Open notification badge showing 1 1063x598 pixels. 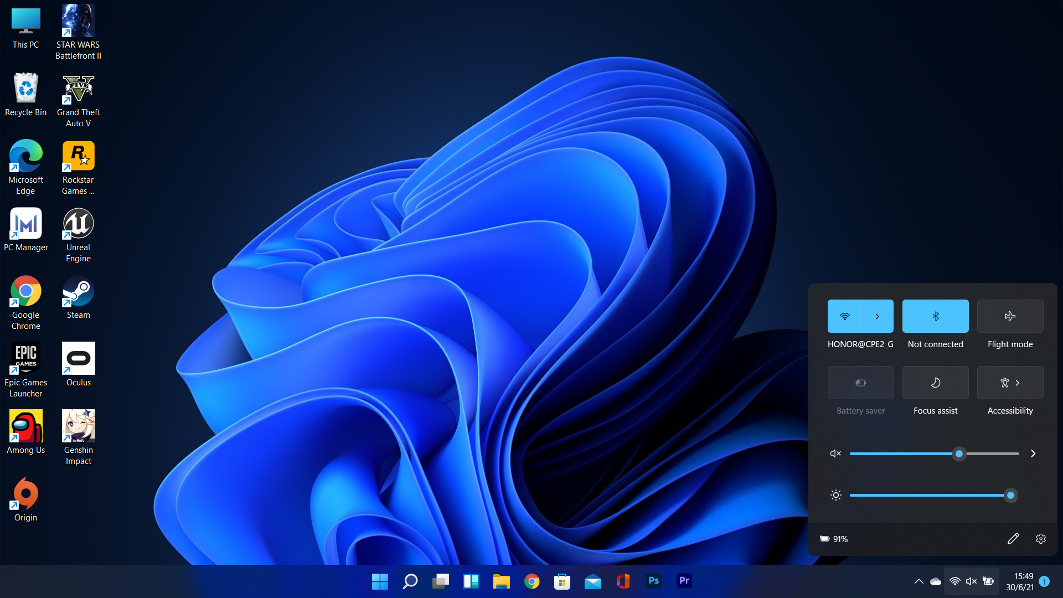point(1044,581)
